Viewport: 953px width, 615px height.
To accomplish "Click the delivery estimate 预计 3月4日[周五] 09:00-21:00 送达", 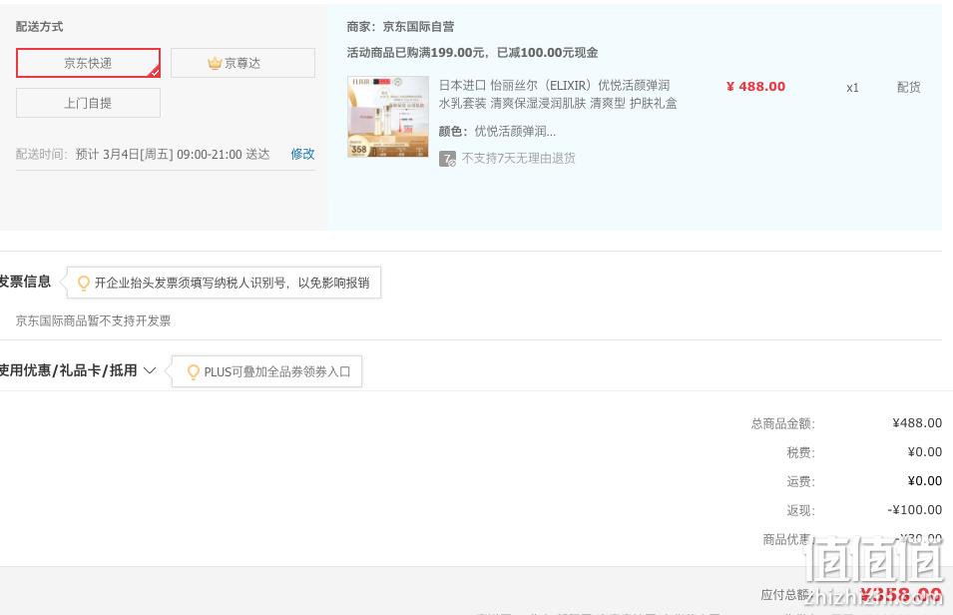I will point(173,155).
